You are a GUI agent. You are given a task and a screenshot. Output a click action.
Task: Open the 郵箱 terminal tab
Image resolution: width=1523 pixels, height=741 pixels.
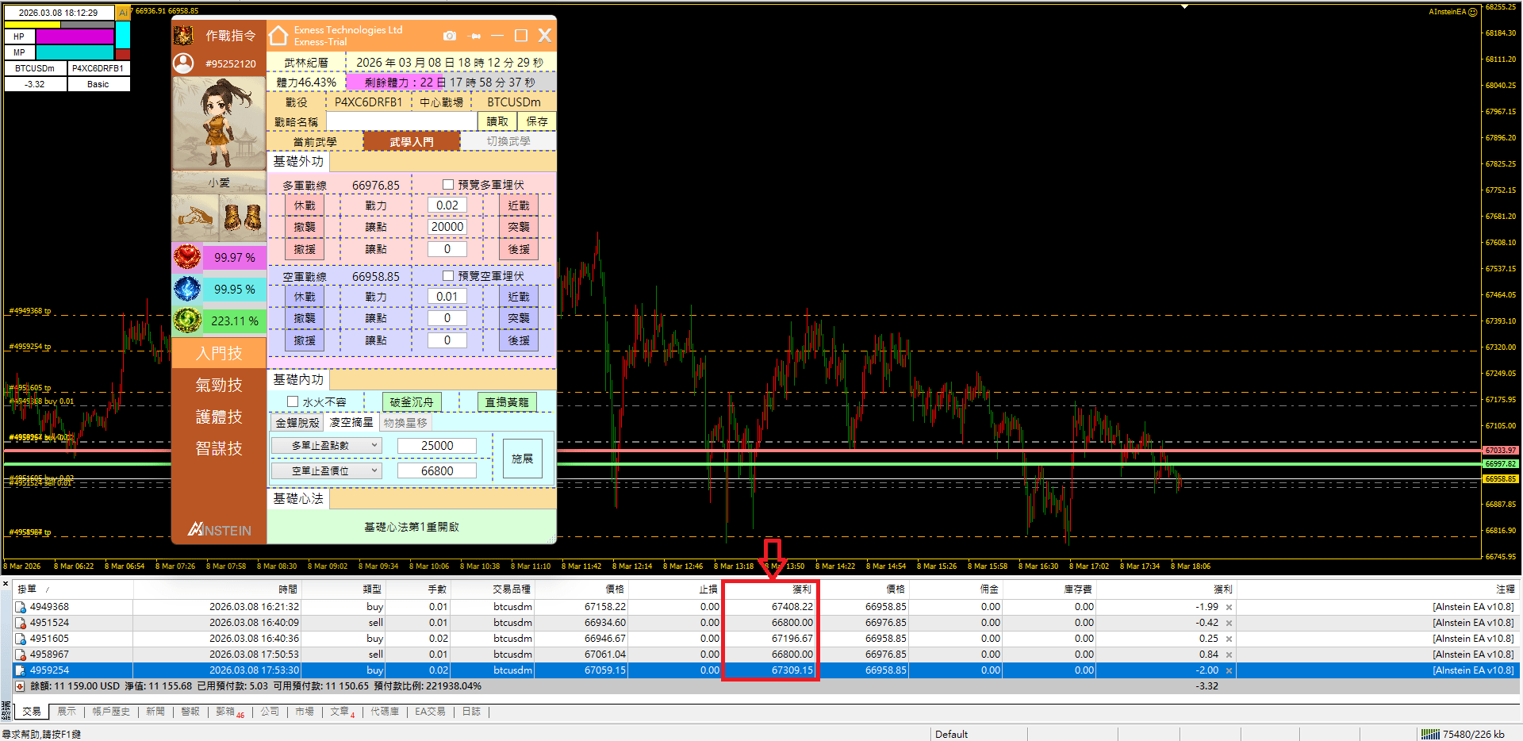(230, 712)
